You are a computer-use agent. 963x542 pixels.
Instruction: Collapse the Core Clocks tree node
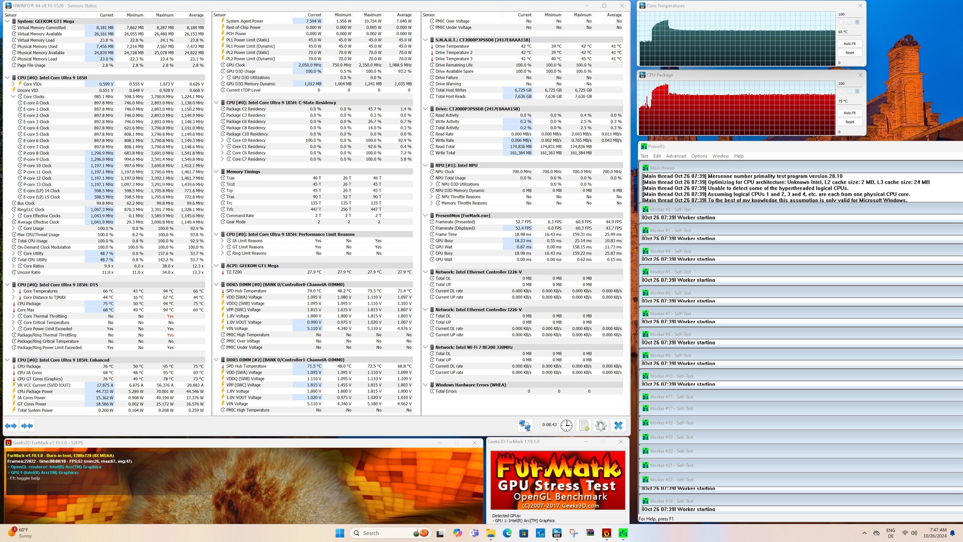click(14, 97)
